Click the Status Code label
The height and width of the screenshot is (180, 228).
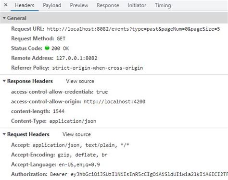tap(26, 48)
